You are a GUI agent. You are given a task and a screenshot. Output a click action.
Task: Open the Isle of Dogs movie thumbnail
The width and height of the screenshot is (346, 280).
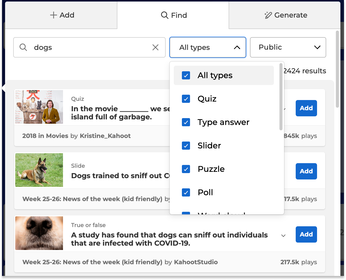(x=39, y=107)
